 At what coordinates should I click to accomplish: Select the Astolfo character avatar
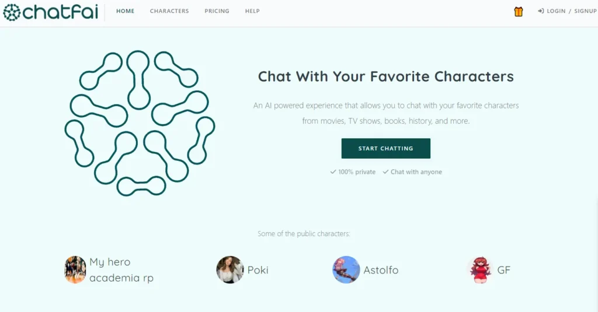[346, 270]
